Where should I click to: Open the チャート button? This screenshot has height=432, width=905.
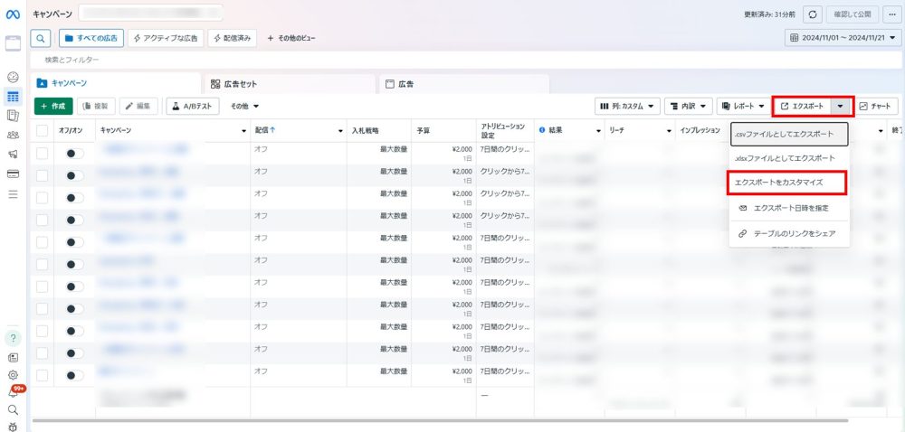877,106
